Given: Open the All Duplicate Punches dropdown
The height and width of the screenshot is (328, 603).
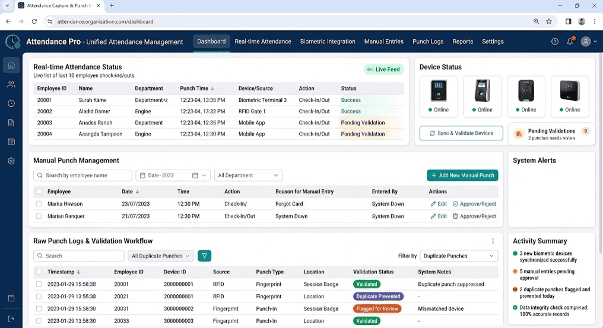Looking at the screenshot, I should pyautogui.click(x=160, y=256).
